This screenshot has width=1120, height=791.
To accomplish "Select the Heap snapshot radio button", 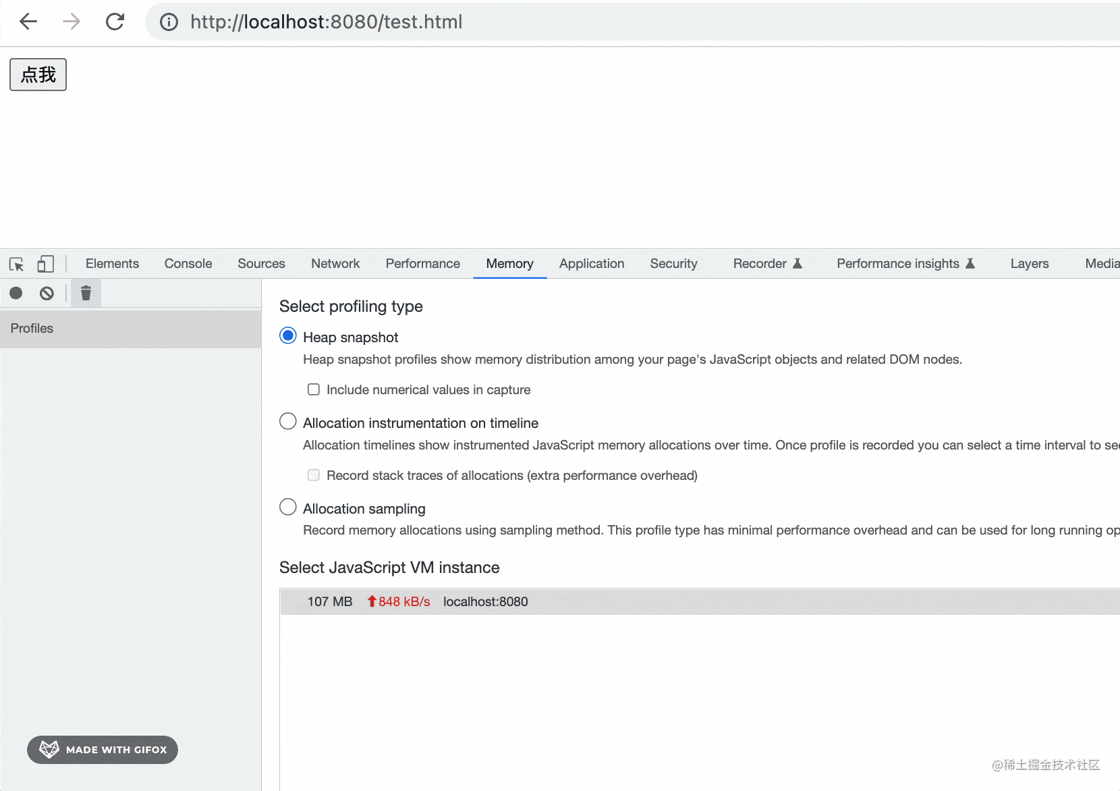I will [288, 336].
